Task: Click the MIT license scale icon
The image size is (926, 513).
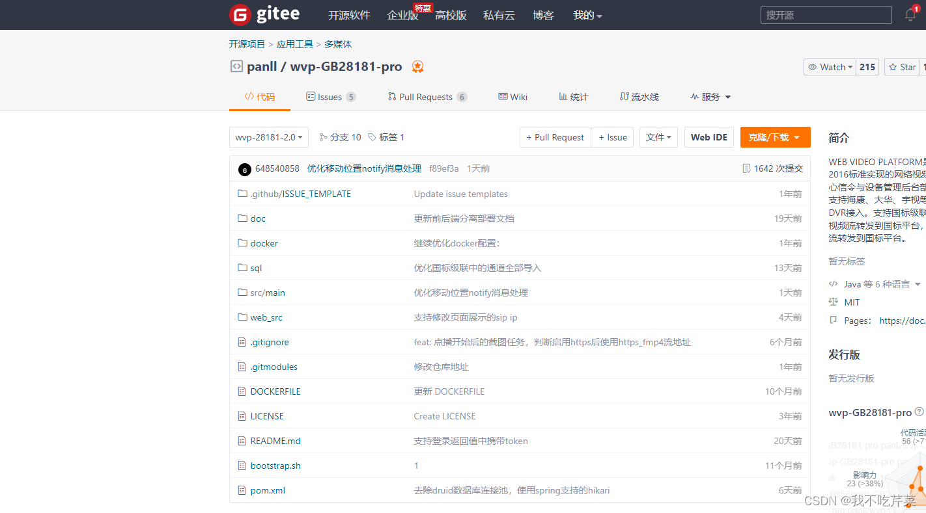Action: tap(833, 302)
